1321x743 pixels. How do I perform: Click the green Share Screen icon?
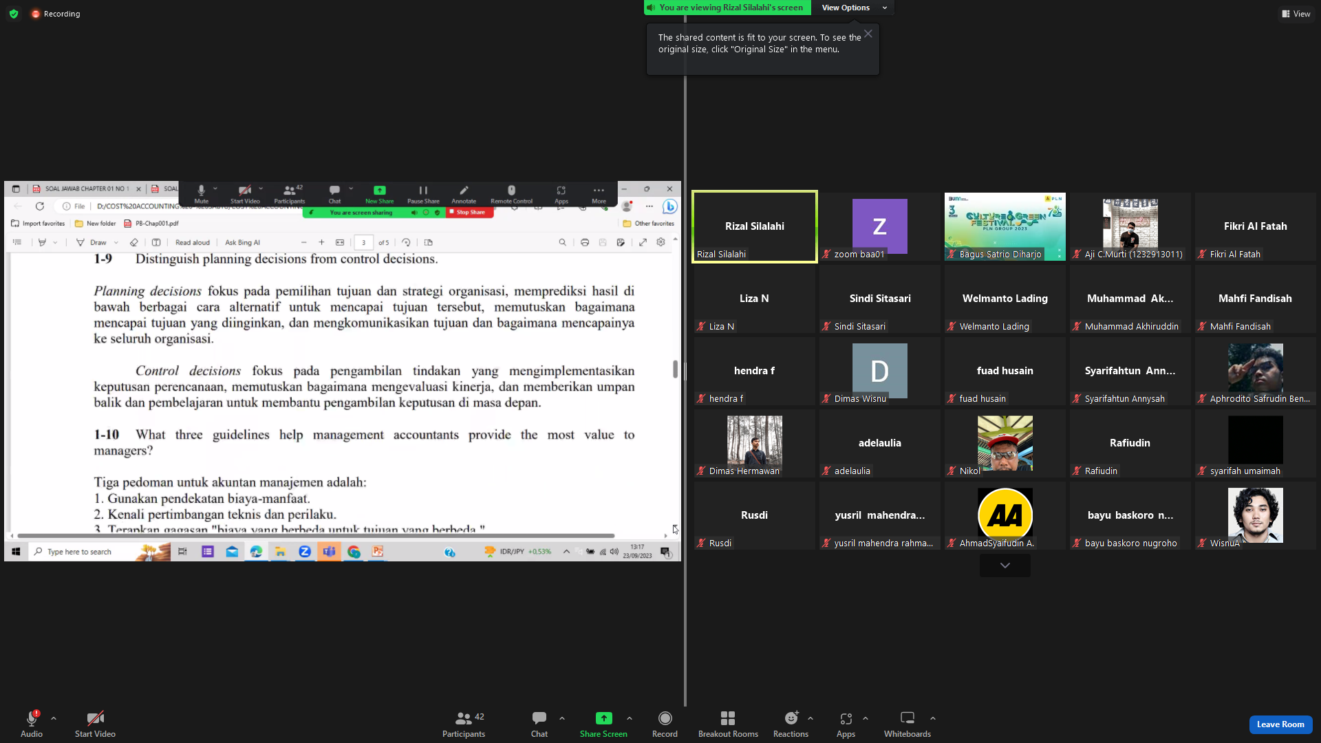[x=603, y=718]
